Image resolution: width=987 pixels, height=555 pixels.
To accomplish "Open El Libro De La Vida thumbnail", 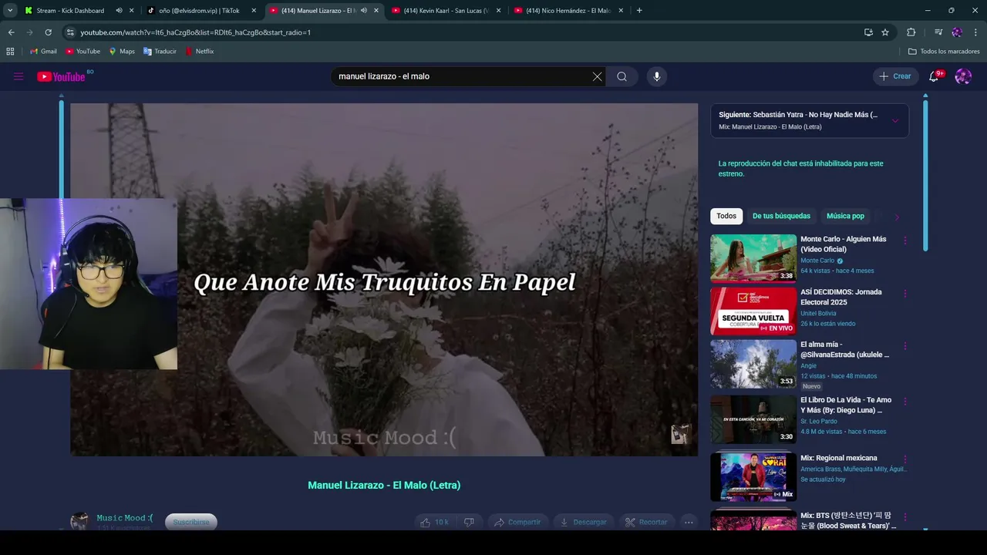I will (753, 419).
